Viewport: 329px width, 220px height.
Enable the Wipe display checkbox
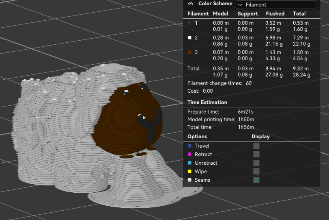pos(256,172)
